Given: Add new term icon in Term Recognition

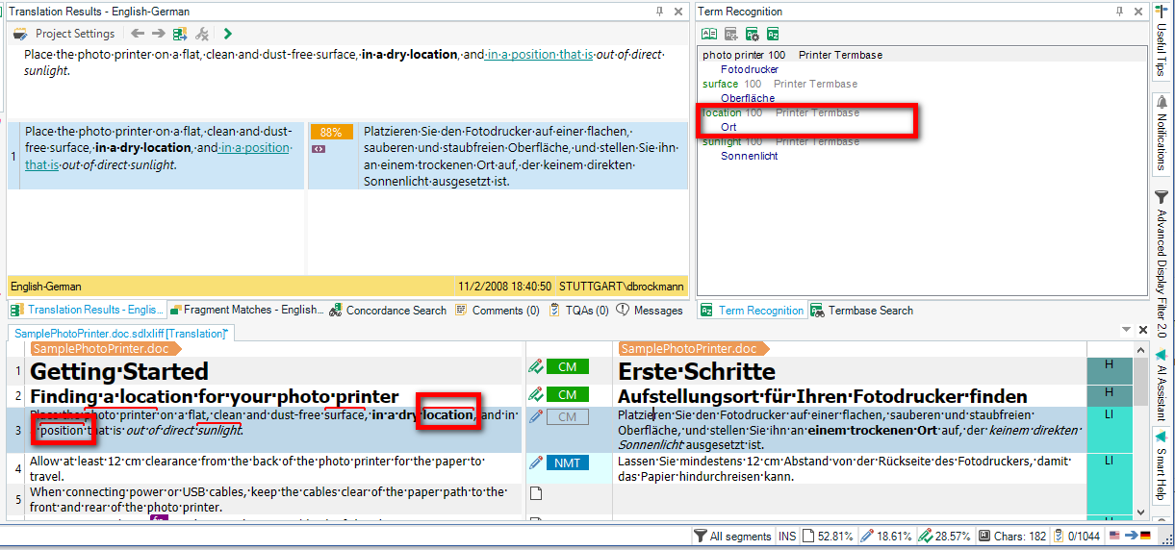Looking at the screenshot, I should point(731,34).
